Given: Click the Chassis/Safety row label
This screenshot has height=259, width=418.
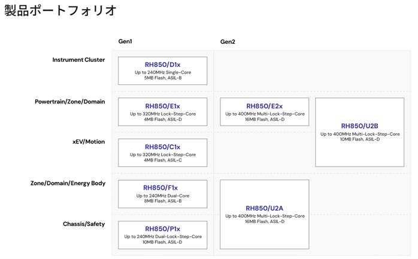Looking at the screenshot, I should pos(84,224).
